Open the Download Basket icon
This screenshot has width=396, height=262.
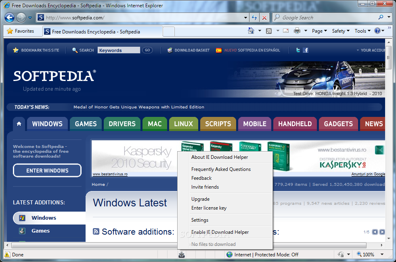coord(170,50)
